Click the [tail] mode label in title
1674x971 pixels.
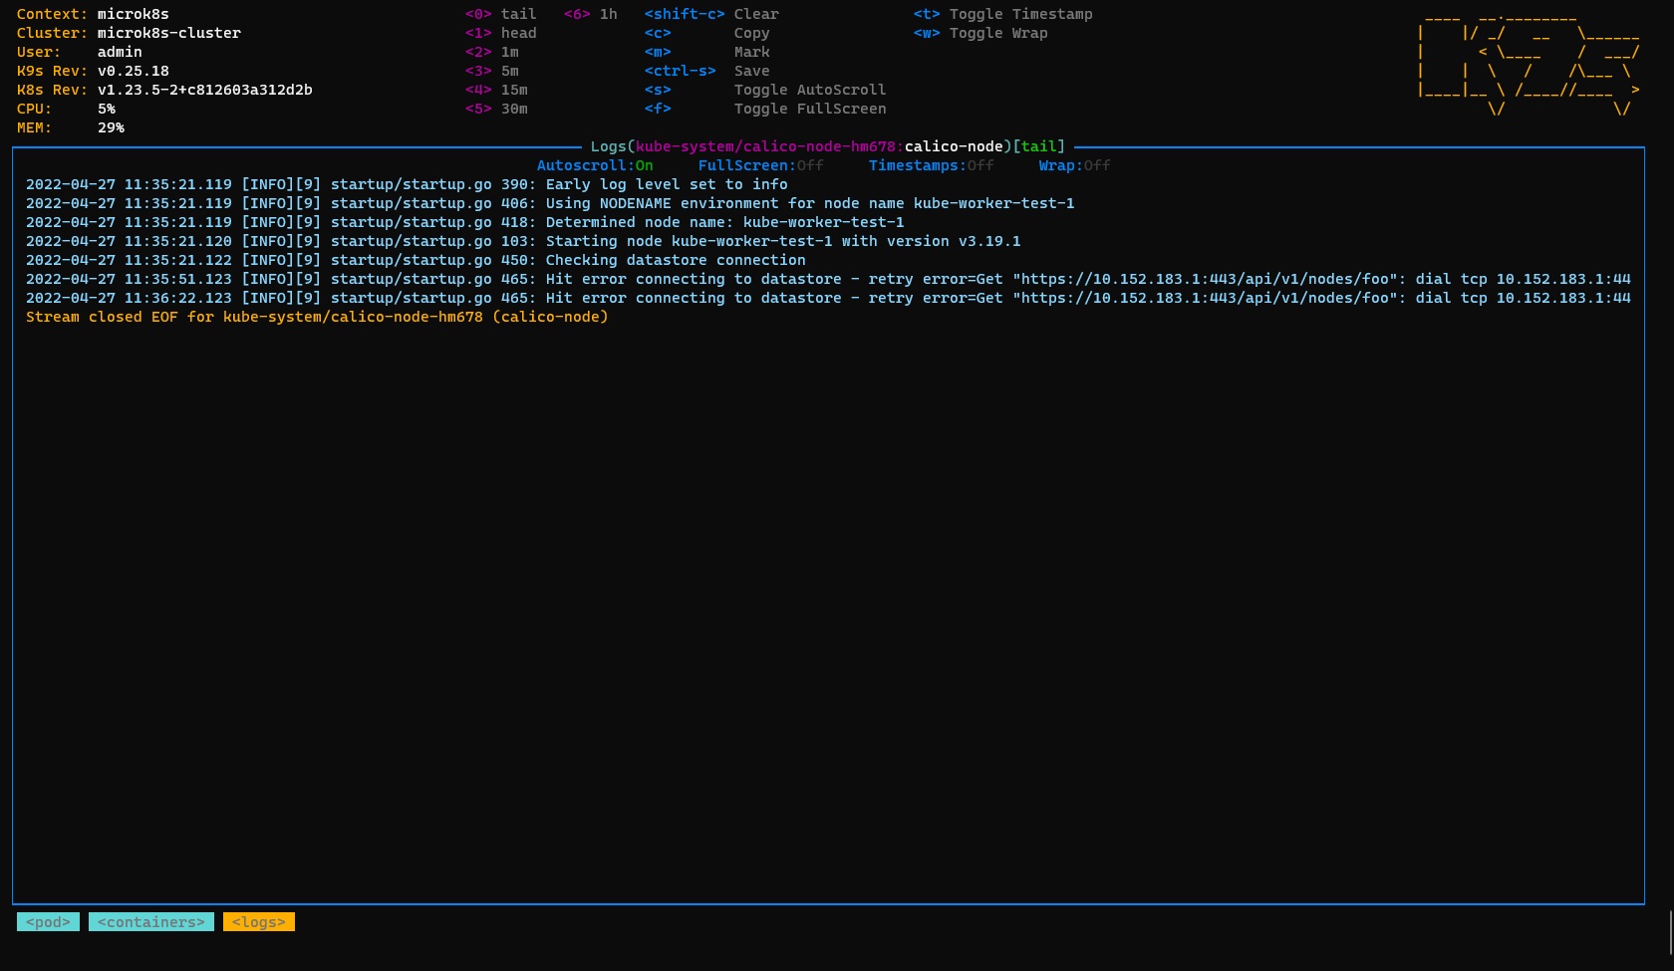pos(1039,146)
